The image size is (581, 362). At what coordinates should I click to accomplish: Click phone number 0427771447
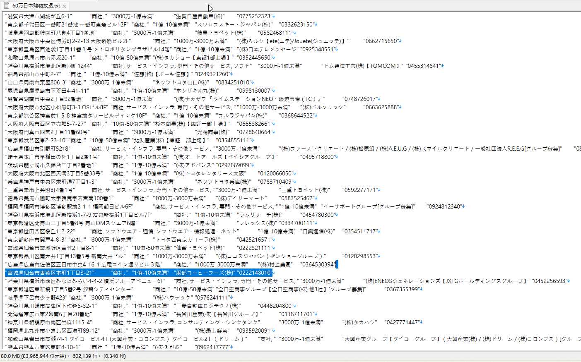(402, 322)
